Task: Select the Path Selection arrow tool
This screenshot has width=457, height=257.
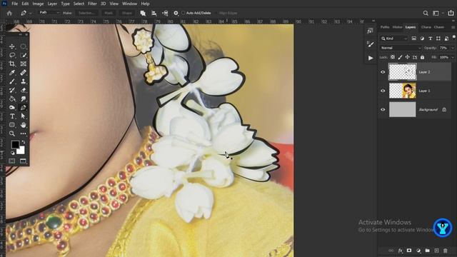Action: coord(24,116)
